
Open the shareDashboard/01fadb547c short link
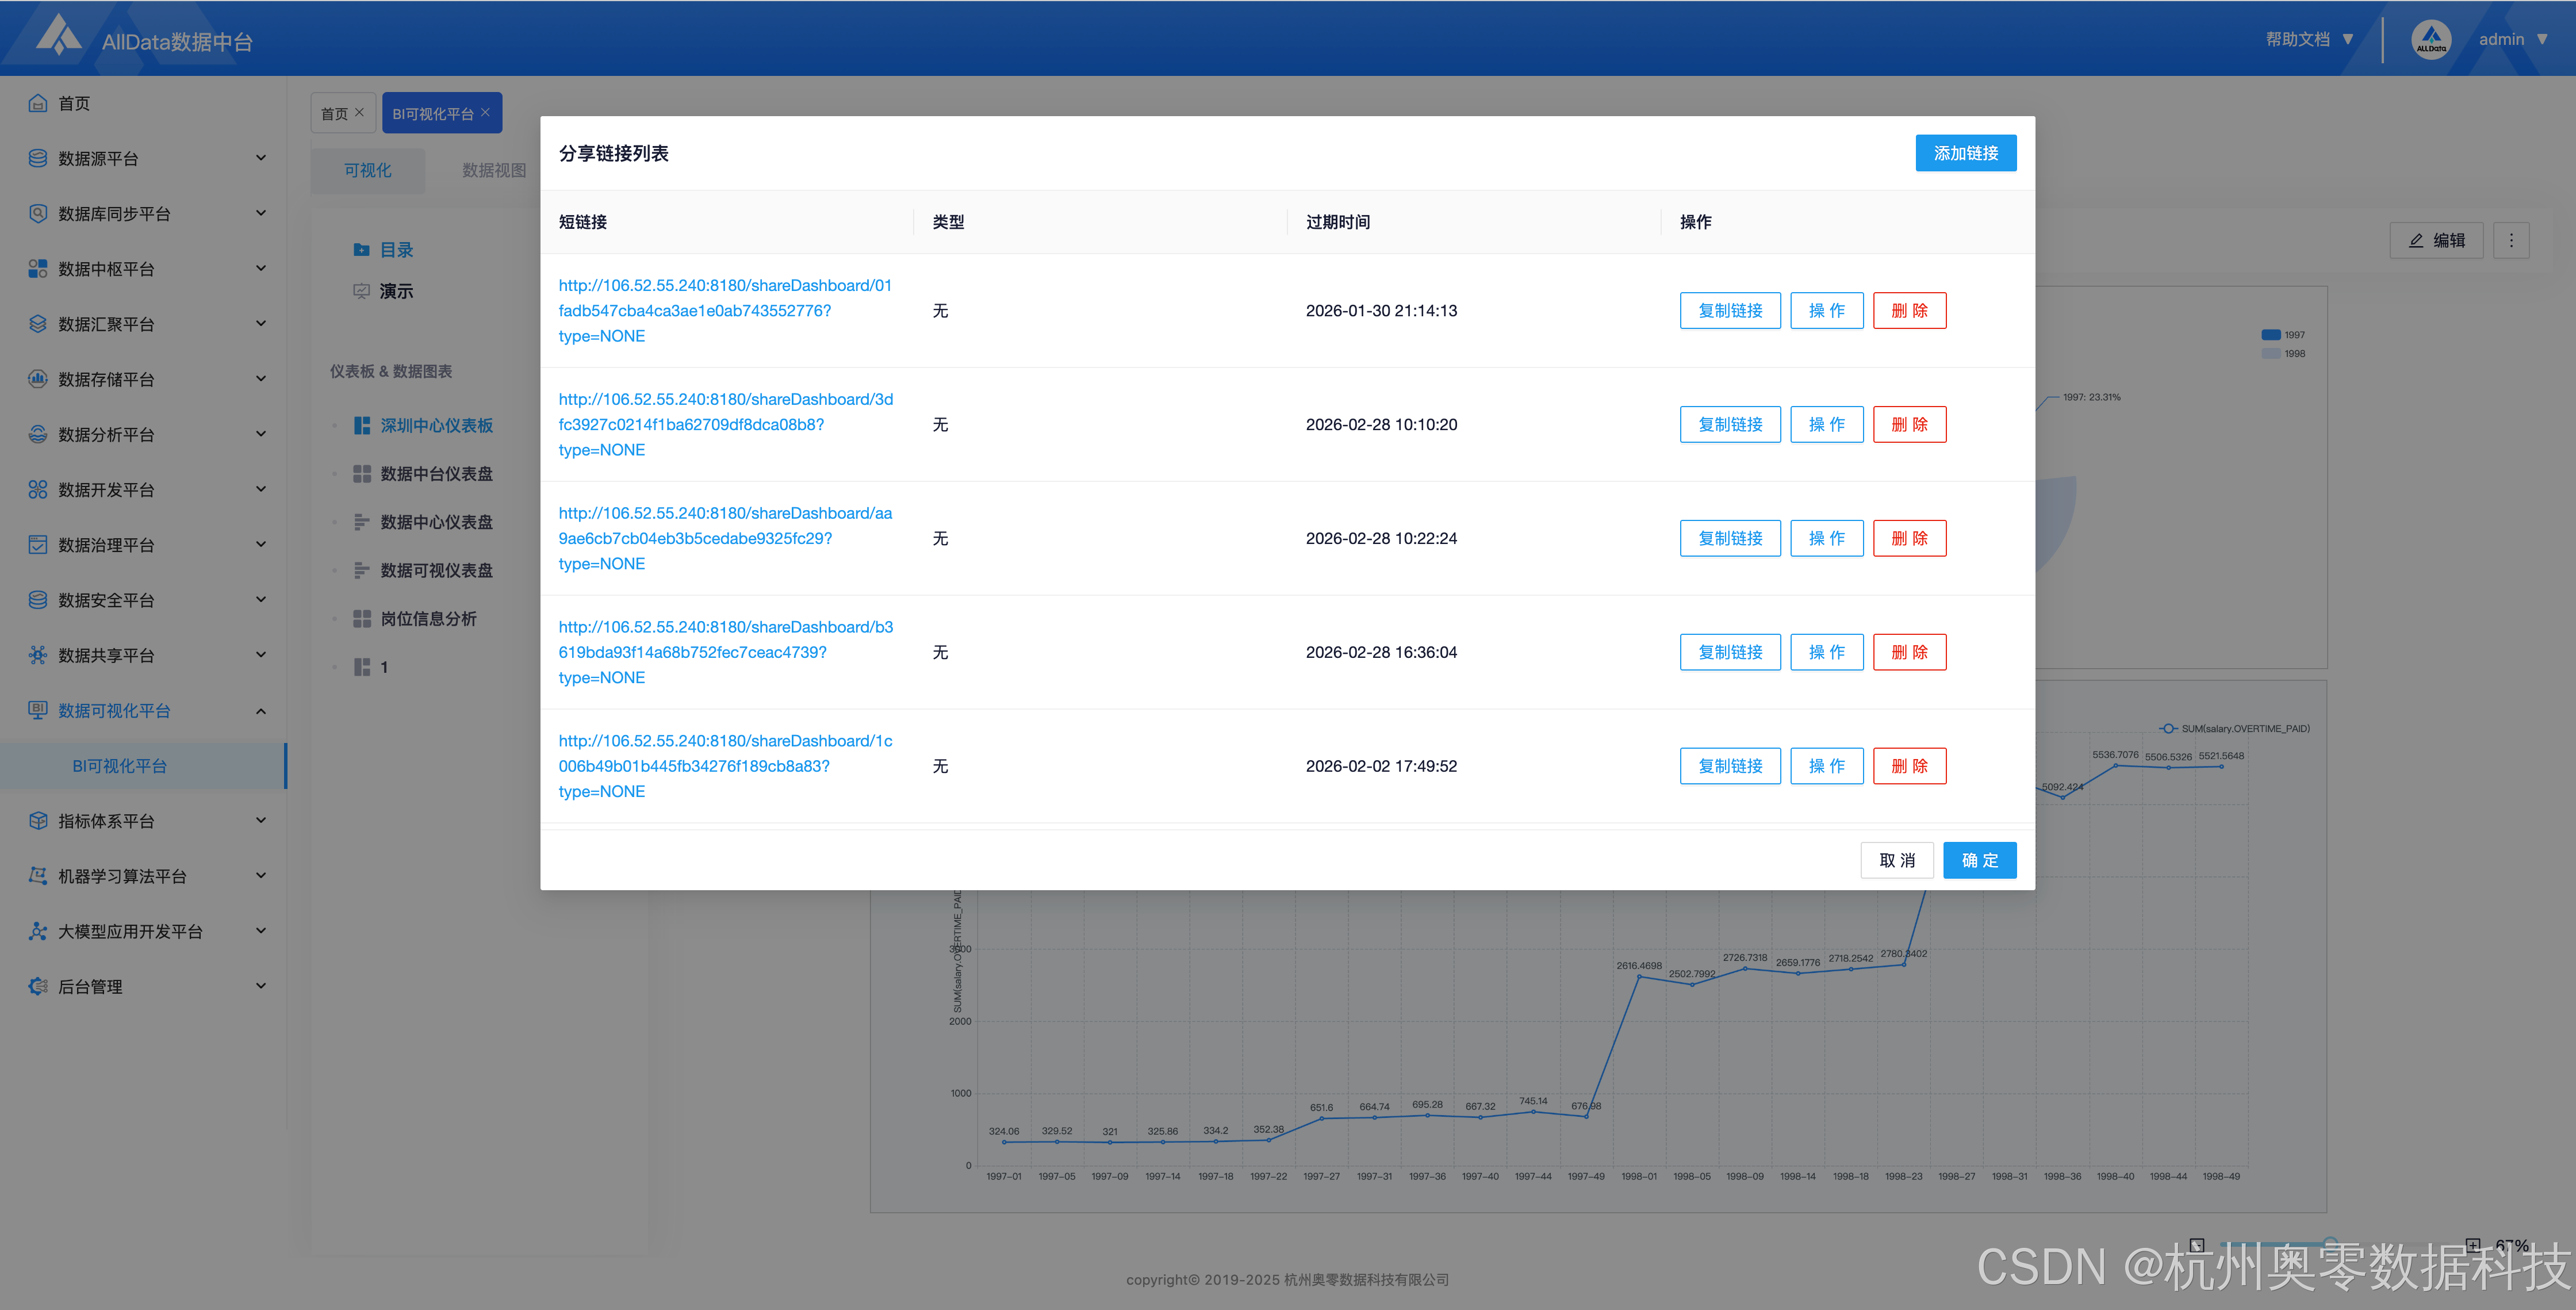coord(725,311)
